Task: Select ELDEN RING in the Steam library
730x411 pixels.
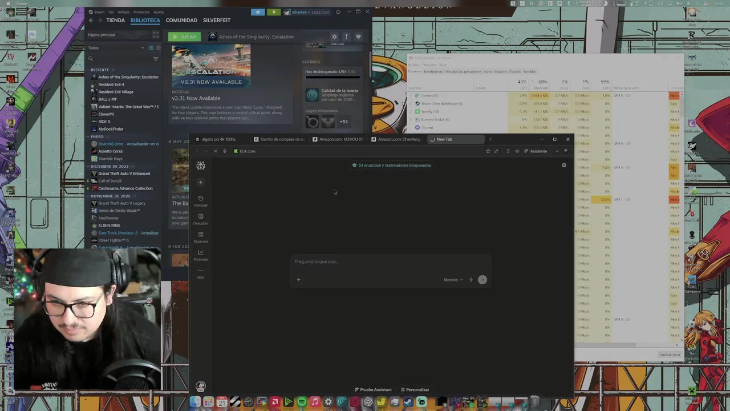Action: (109, 225)
